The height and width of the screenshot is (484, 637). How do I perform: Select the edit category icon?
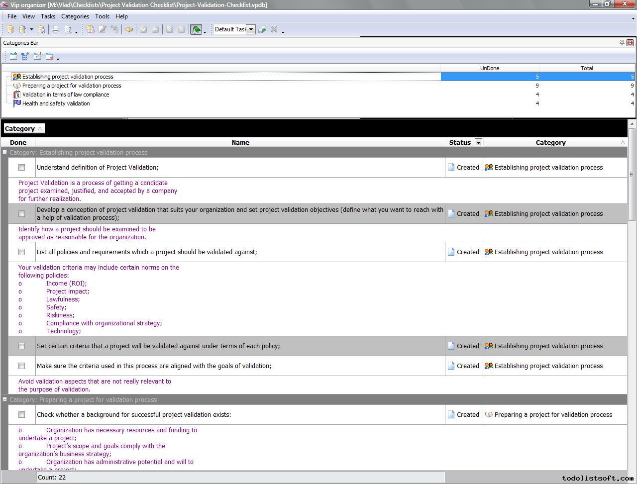[37, 56]
